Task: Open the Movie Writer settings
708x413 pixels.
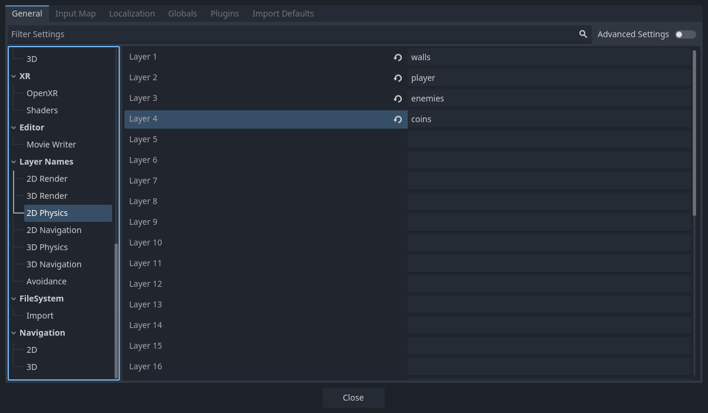Action: click(51, 144)
